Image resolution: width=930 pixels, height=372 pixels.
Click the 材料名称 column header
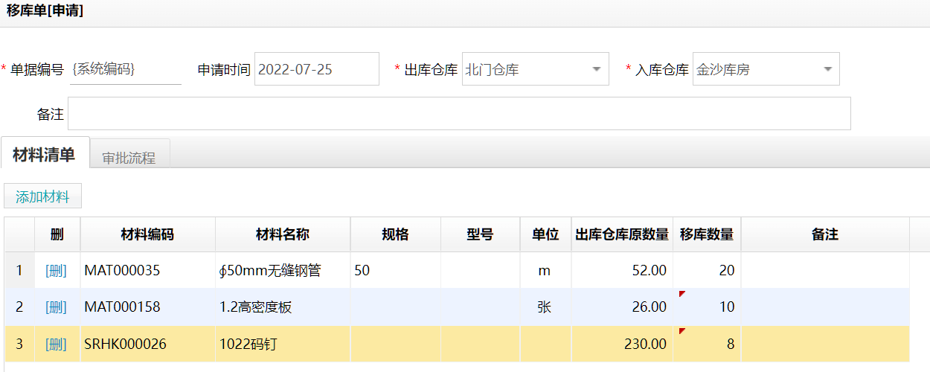[x=282, y=235]
